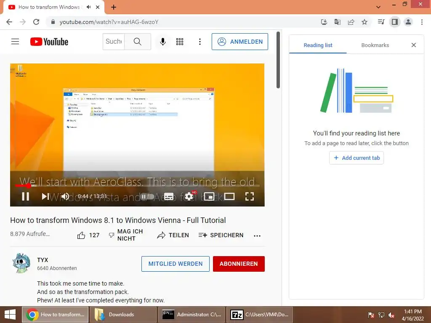431x323 pixels.
Task: Switch to Downloads taskbar window
Action: pos(123,315)
